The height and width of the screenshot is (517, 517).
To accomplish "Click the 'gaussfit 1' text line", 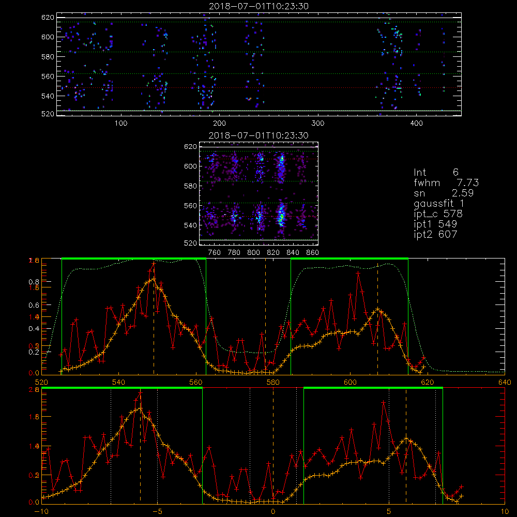I will [439, 203].
